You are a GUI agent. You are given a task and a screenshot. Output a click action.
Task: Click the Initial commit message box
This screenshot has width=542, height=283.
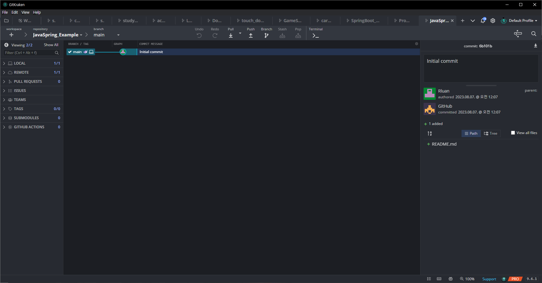(x=481, y=68)
